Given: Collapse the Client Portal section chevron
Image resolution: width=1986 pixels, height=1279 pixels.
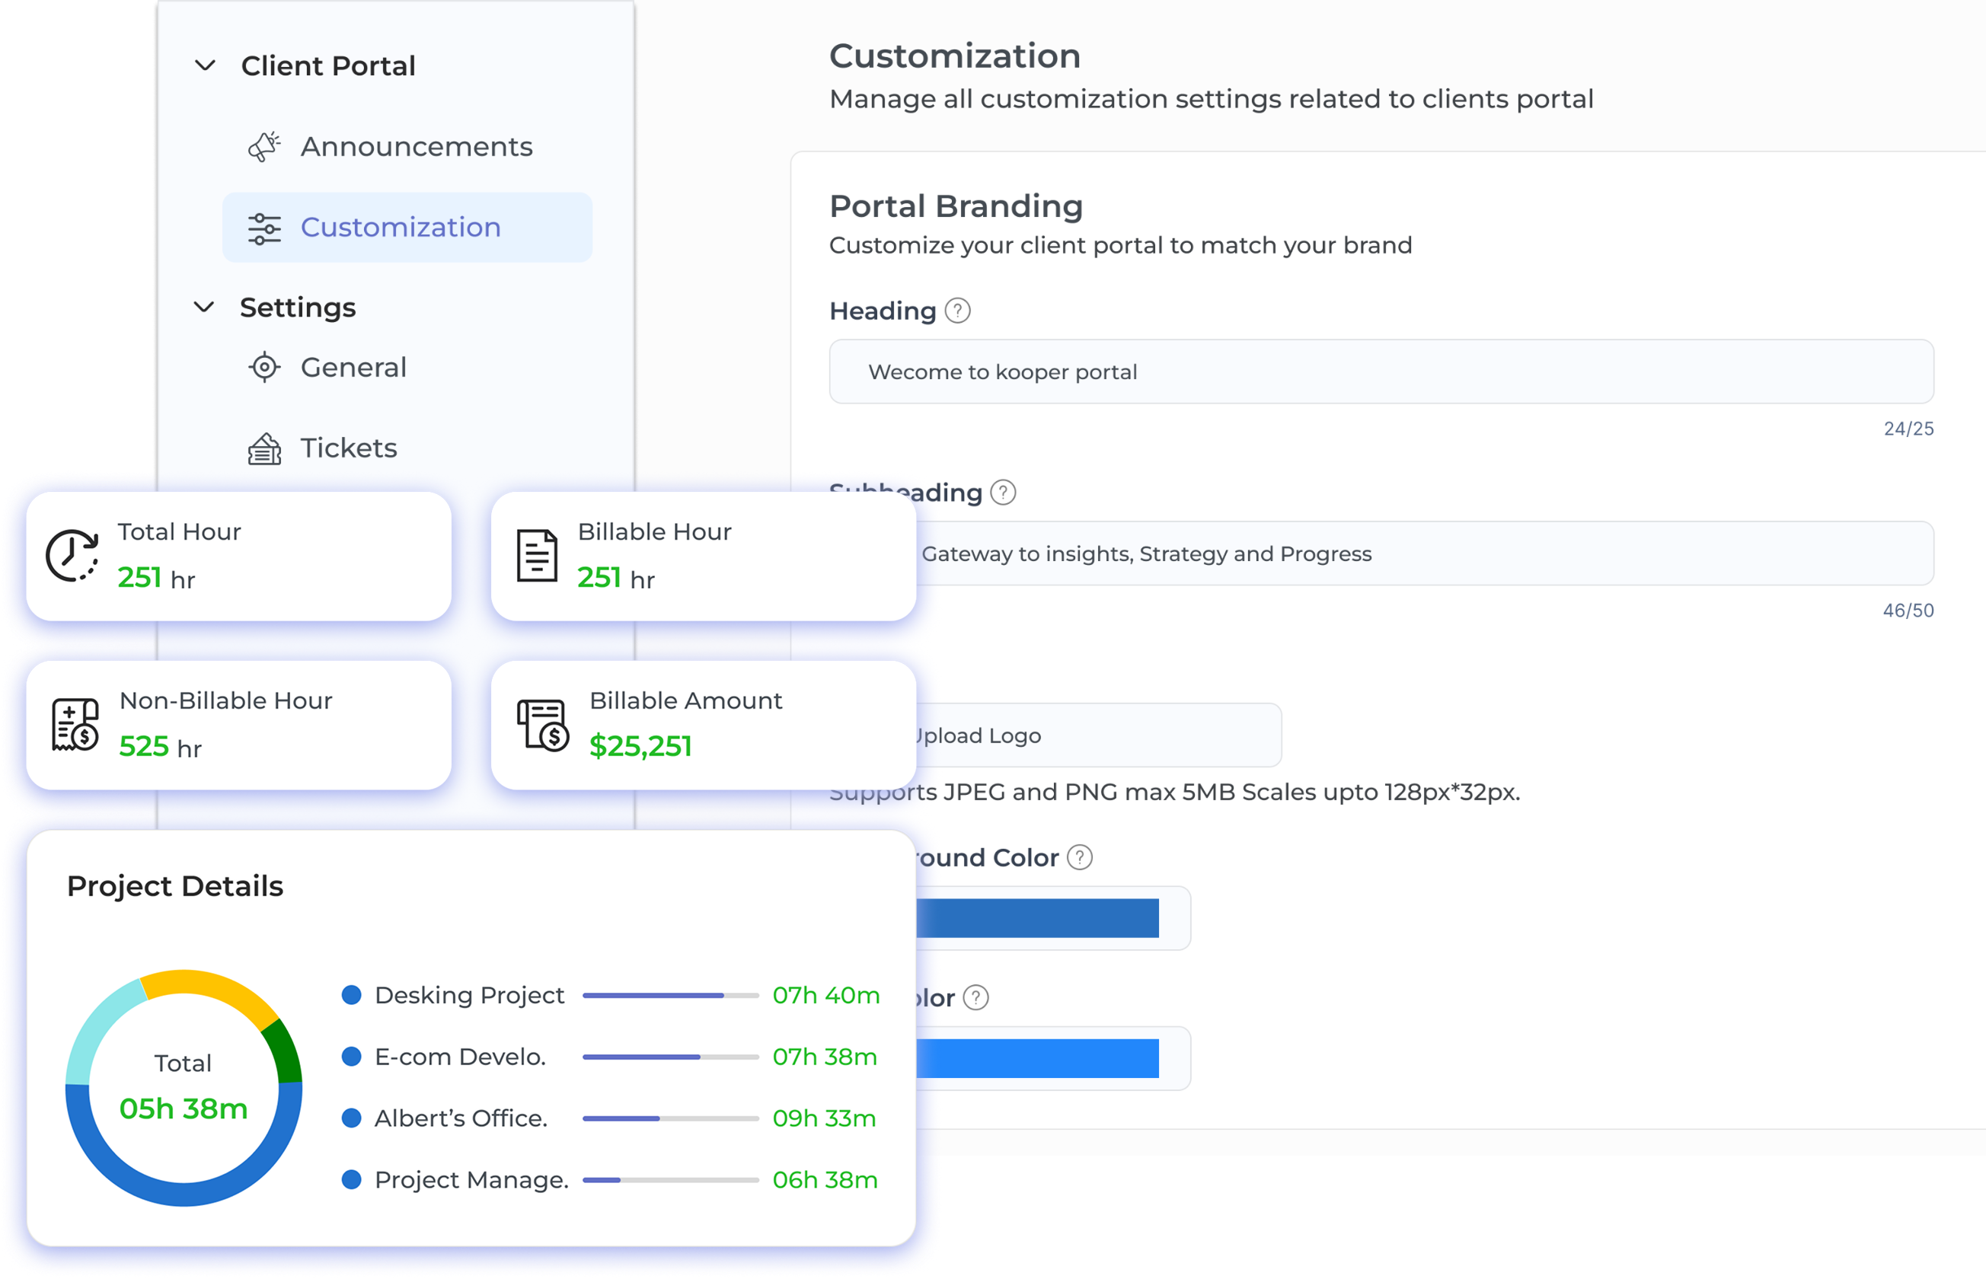Looking at the screenshot, I should (x=205, y=65).
